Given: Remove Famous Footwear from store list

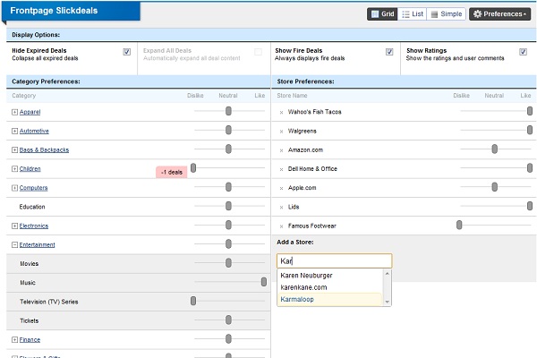Looking at the screenshot, I should click(x=281, y=226).
